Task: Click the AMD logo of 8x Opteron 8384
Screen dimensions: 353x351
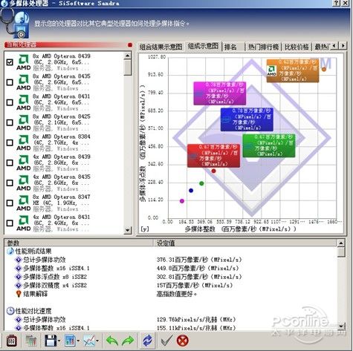Action: coord(24,142)
